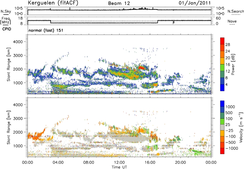Click the '18' frequency axis tick
Viewport: 244px width, 169px height.
pos(20,18)
